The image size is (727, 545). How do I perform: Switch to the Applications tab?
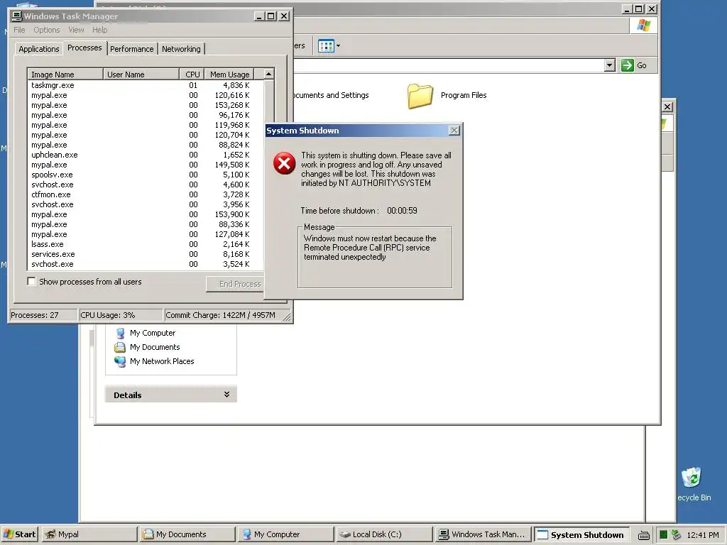39,49
